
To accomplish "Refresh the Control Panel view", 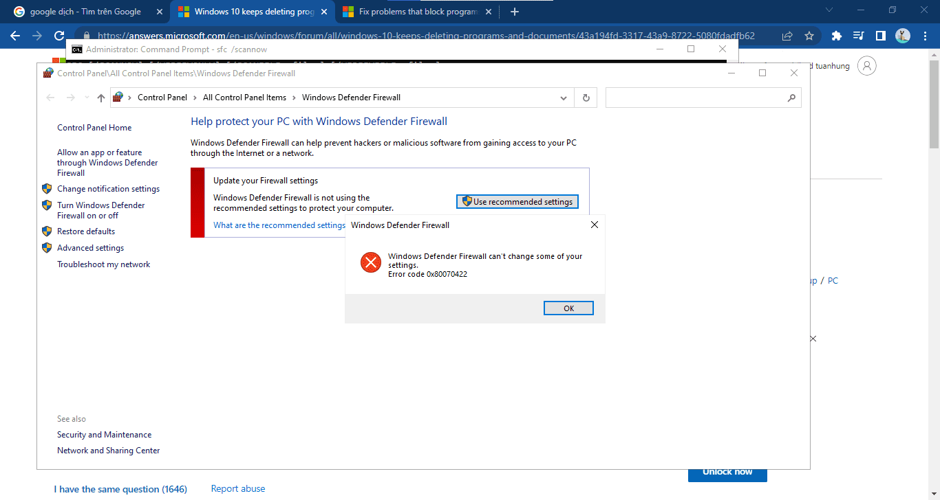I will click(586, 98).
